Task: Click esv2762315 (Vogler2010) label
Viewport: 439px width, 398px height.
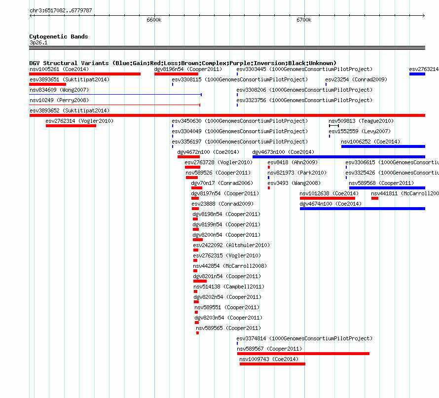Action: [x=227, y=255]
